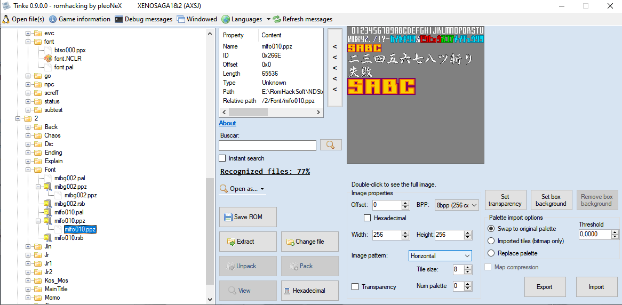
Task: Click the Jin folder icon
Action: 38,246
